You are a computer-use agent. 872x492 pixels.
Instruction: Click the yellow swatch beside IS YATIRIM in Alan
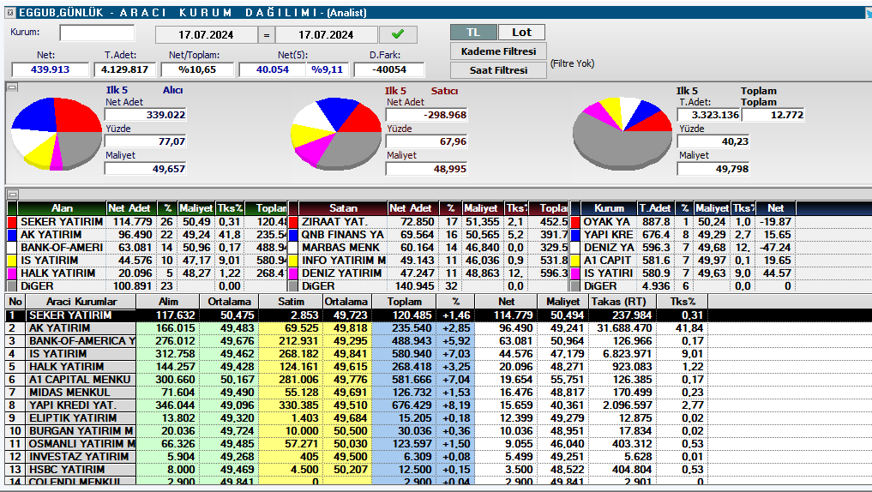[12, 261]
